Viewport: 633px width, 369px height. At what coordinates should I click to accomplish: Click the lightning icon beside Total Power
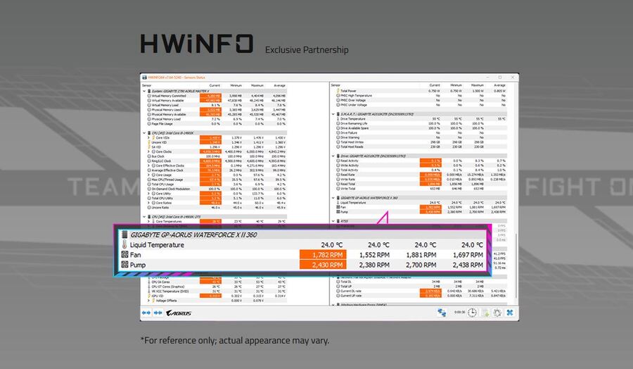click(x=338, y=91)
